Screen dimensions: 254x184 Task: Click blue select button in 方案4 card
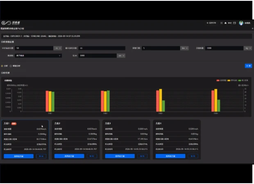170,156
